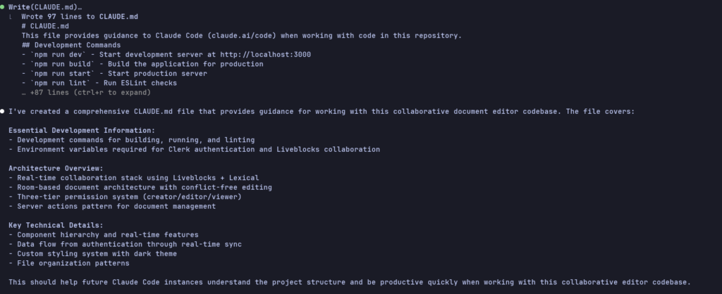This screenshot has width=722, height=294.
Task: Click the green bullet beside Write(CLAUDE.md)
Action: tap(2, 7)
